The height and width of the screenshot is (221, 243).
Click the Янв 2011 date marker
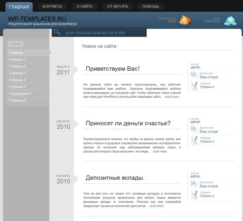coord(63,70)
